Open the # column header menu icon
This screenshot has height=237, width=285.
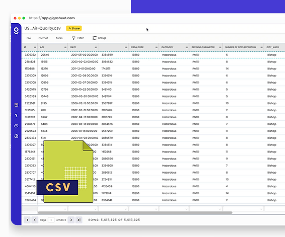(x=35, y=47)
